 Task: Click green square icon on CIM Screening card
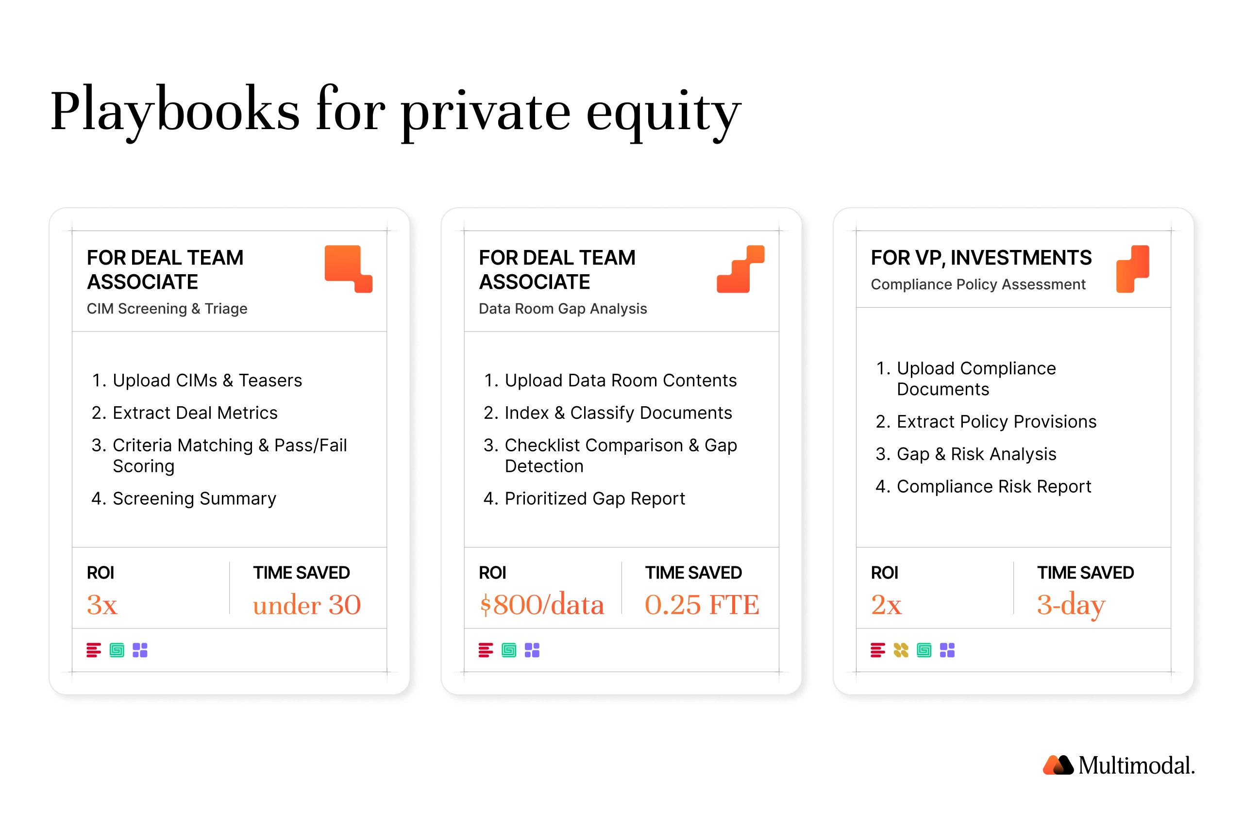pos(117,650)
